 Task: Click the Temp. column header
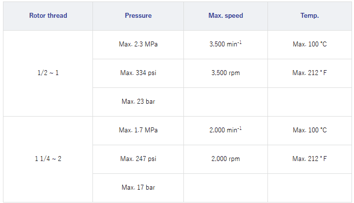(x=310, y=16)
